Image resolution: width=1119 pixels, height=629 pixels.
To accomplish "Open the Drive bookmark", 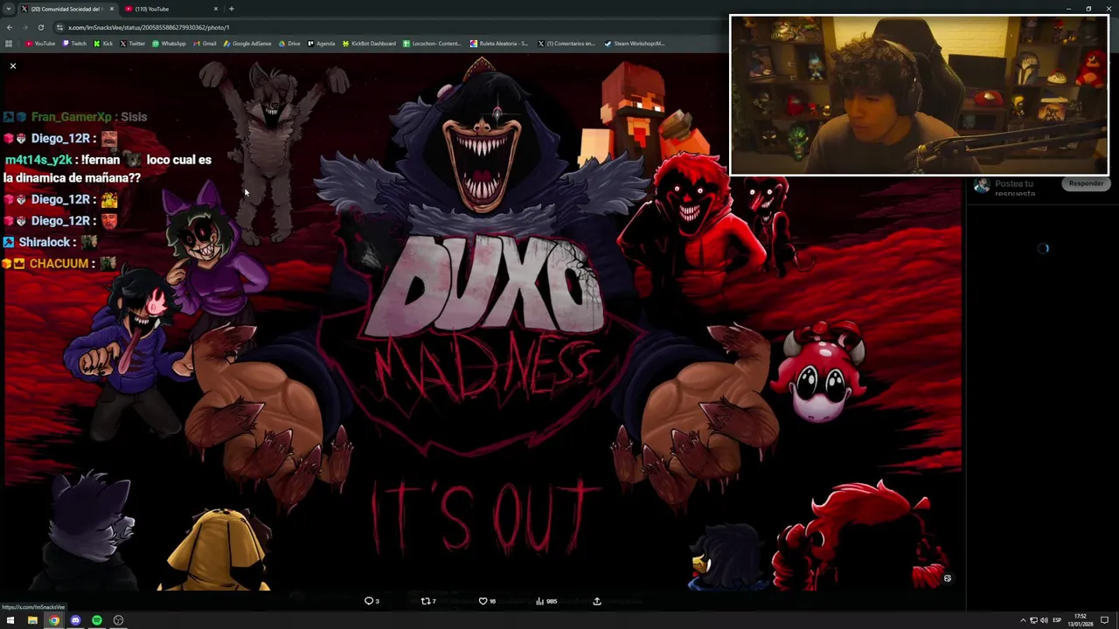I will point(289,44).
